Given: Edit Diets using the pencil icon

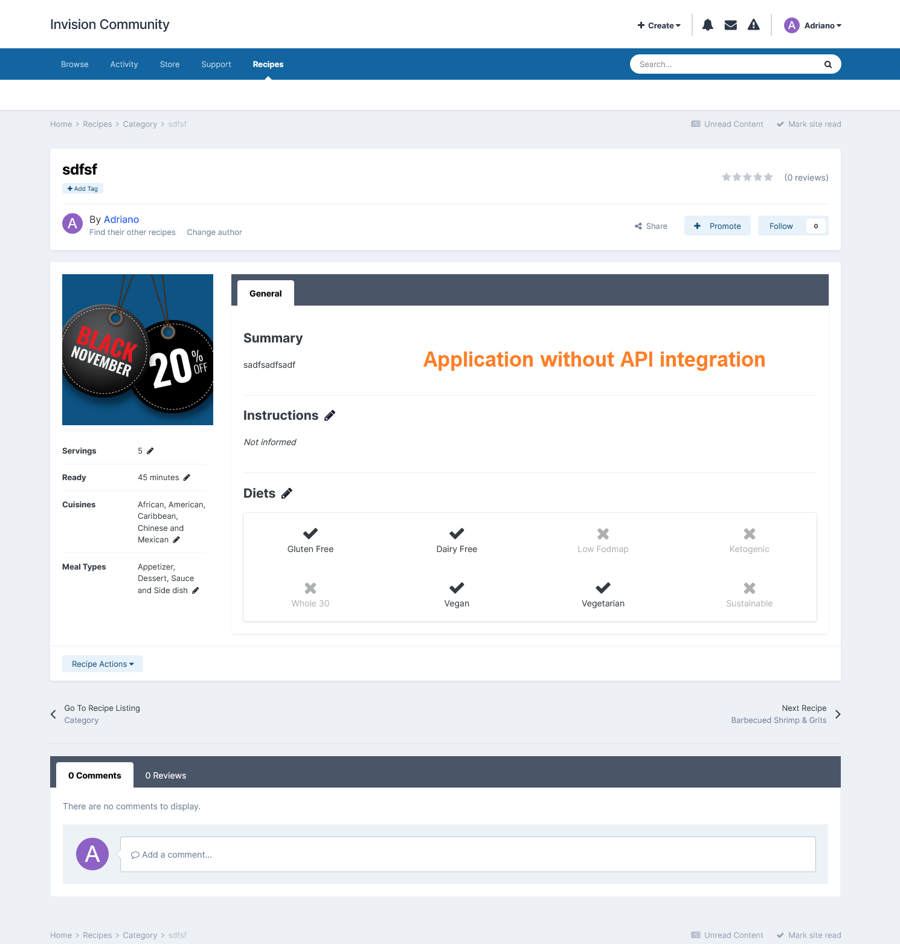Looking at the screenshot, I should (287, 493).
